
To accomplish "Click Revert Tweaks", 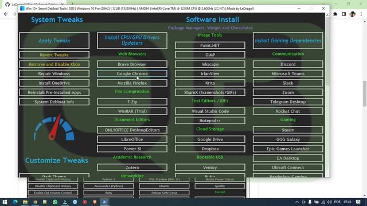I will [x=54, y=55].
